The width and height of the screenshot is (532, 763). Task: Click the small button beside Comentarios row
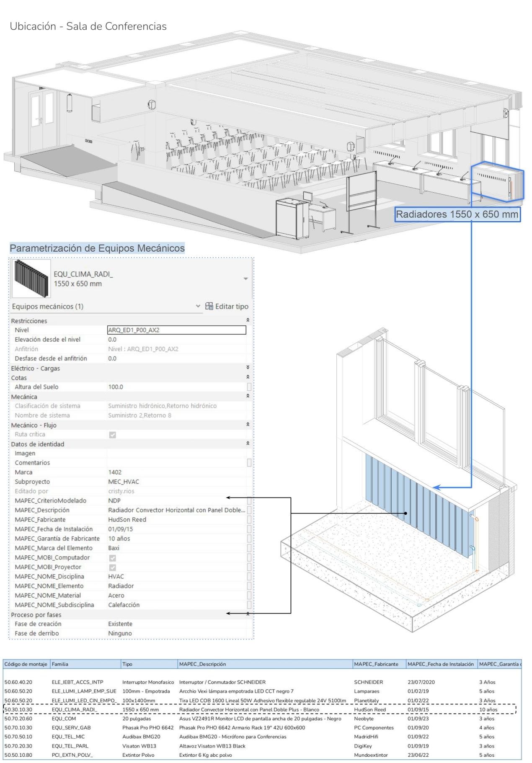click(249, 463)
